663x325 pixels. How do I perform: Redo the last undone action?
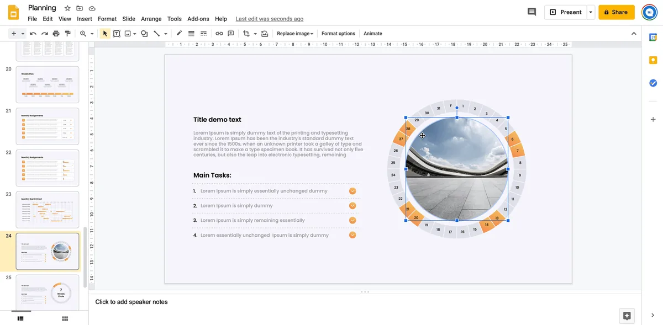[45, 34]
